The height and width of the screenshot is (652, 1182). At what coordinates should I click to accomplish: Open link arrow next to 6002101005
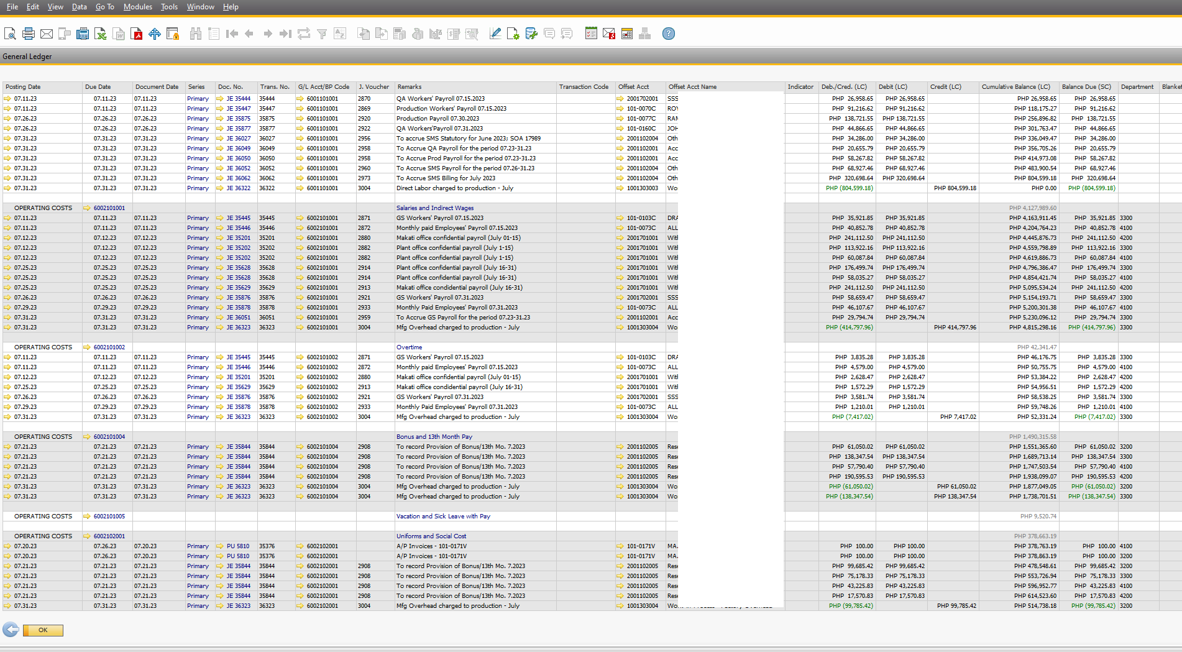87,517
